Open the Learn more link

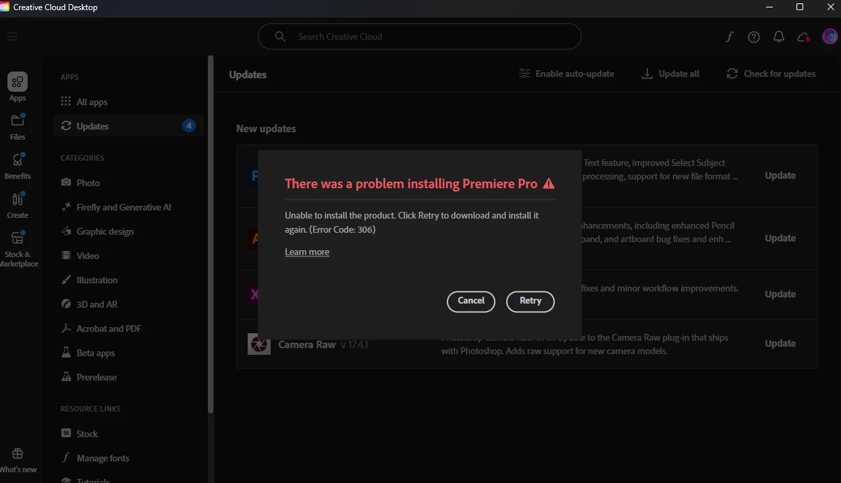coord(307,252)
